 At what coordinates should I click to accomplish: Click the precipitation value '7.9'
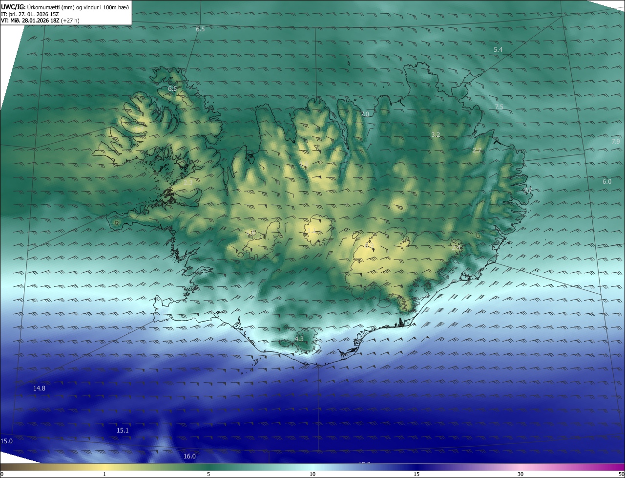click(x=616, y=141)
